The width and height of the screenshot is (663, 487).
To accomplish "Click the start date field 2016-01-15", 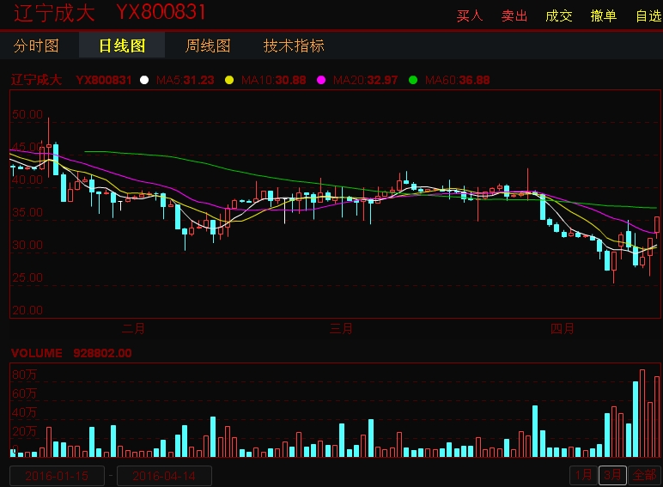I will (x=57, y=476).
